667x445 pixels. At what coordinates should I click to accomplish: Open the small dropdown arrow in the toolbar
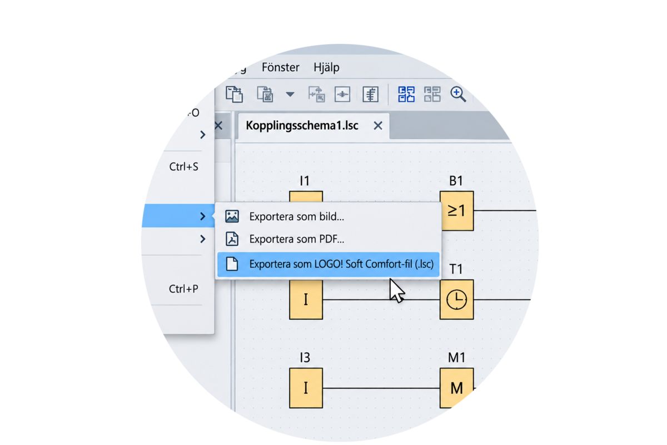click(290, 95)
